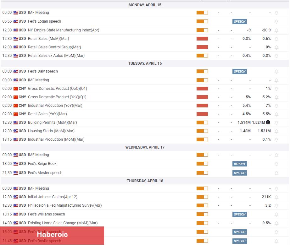The image size is (290, 245).
Task: Set alert bell for Fed's Logan speech
Action: [276, 22]
